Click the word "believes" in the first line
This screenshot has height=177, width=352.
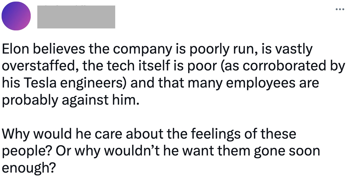(57, 50)
